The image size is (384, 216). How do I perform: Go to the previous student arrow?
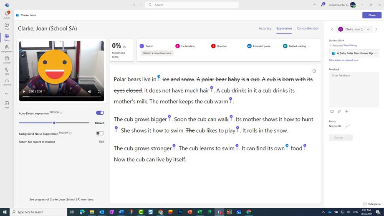click(332, 29)
